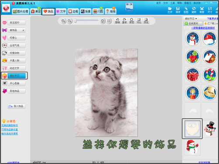Switch to the 闪图 animated tab
Image resolution: width=219 pixels, height=164 pixels.
pos(98,11)
